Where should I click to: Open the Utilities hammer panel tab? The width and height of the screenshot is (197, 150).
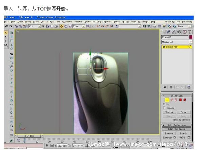190,32
